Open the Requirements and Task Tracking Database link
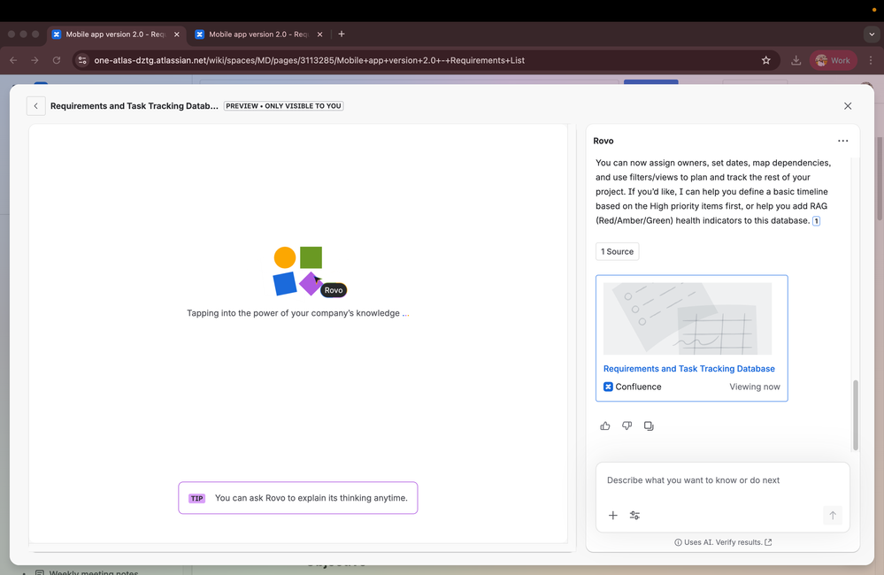Image resolution: width=884 pixels, height=575 pixels. (689, 369)
